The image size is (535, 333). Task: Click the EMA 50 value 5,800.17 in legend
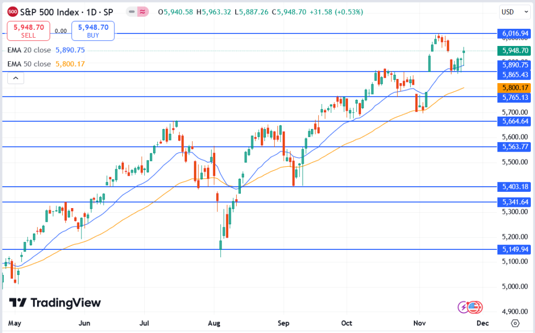point(70,64)
